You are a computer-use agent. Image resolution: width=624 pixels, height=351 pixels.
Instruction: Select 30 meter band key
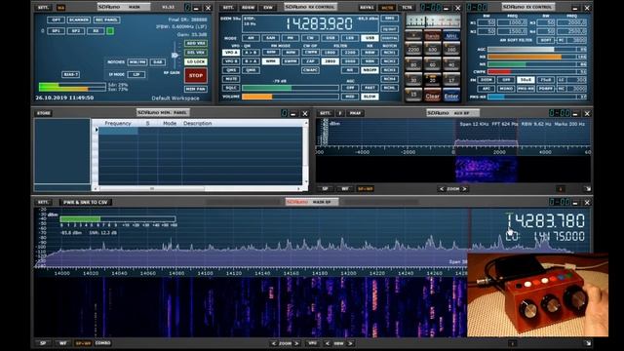pos(413,79)
